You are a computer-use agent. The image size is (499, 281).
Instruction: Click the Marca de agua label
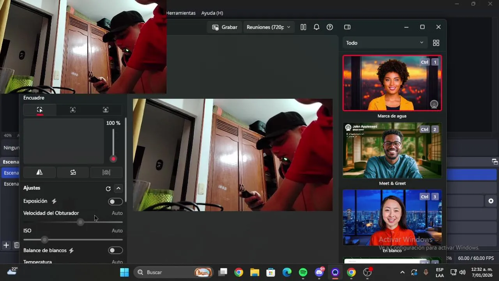pyautogui.click(x=392, y=116)
